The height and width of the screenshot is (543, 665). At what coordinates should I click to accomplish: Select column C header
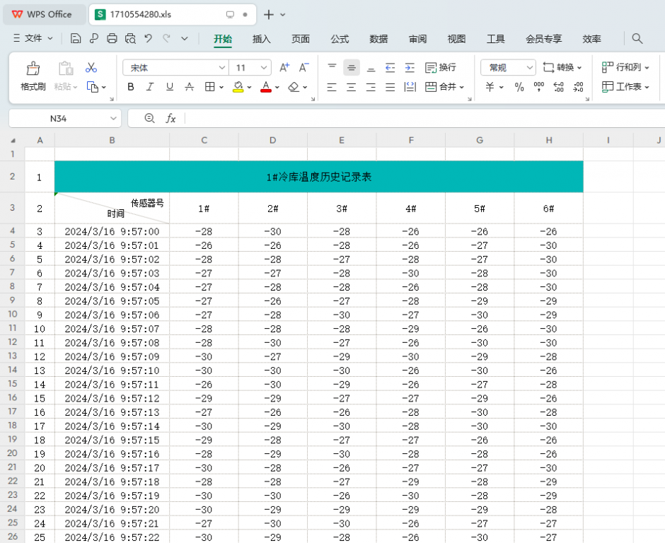(x=204, y=140)
